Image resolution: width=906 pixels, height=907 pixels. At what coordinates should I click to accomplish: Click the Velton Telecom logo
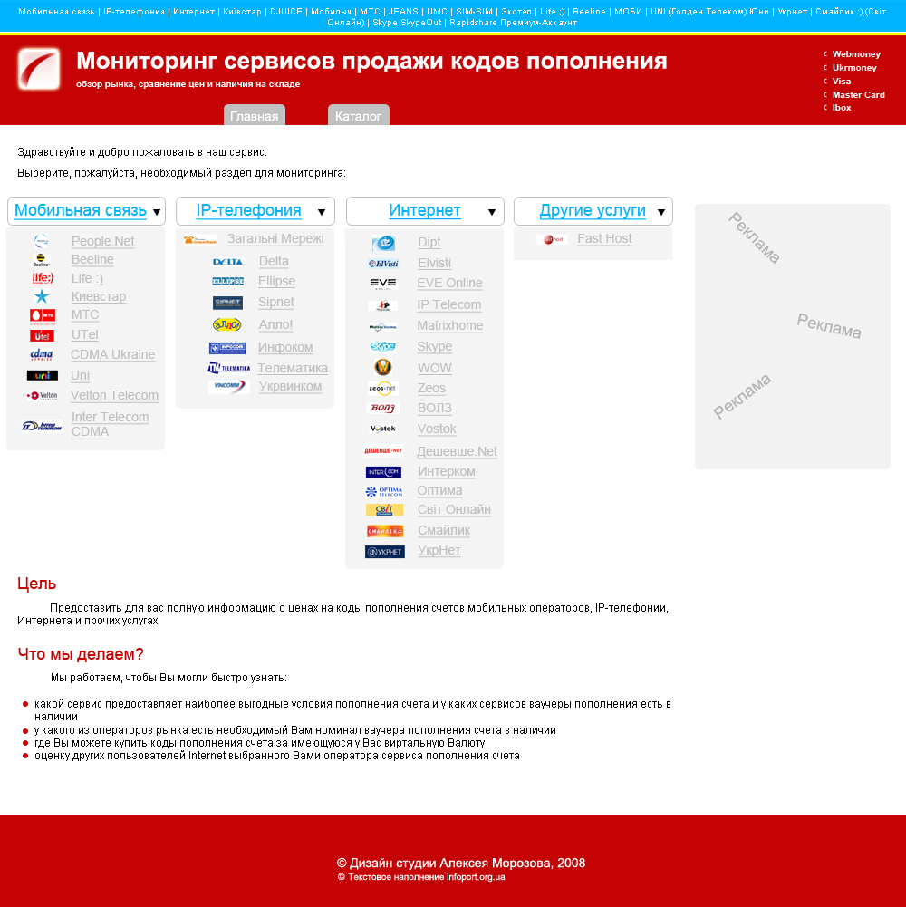[43, 396]
